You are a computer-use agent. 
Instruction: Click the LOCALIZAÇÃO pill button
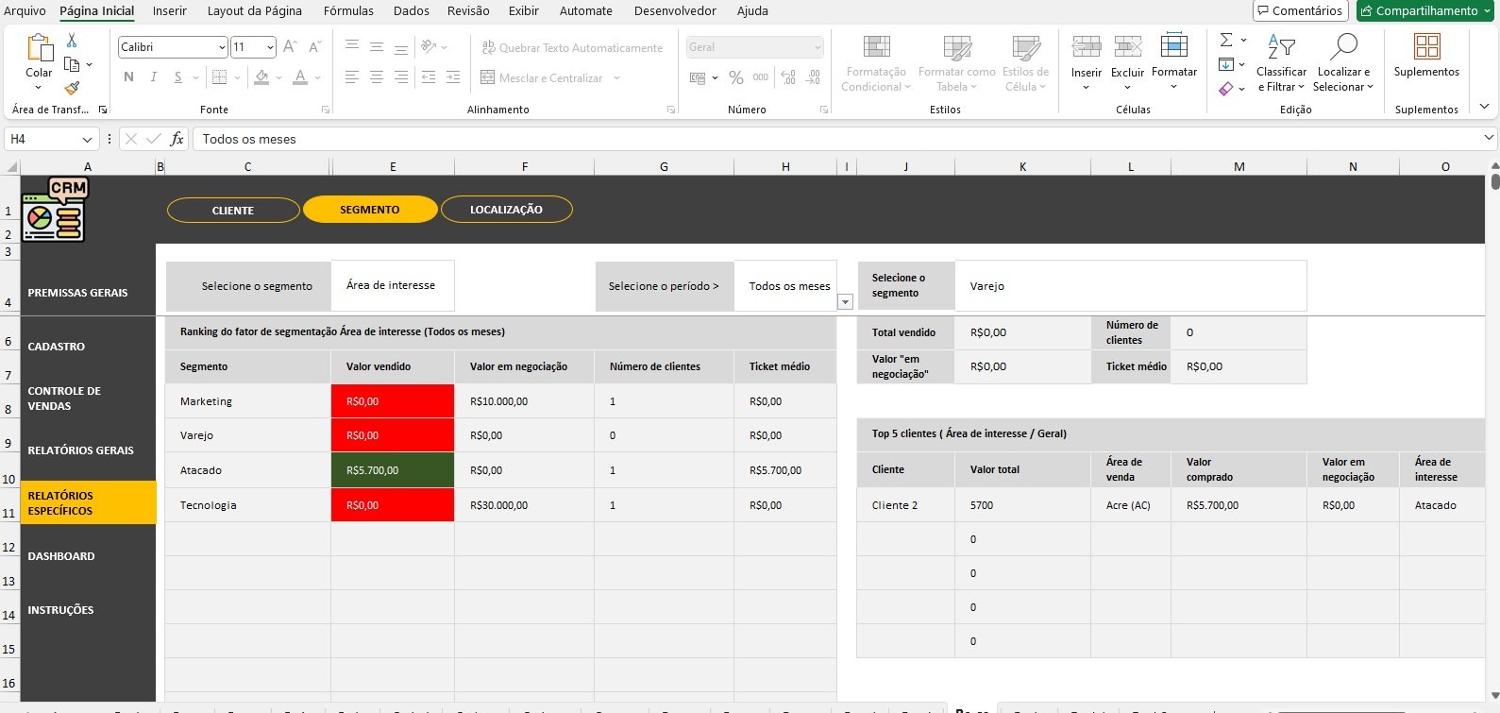(x=506, y=210)
